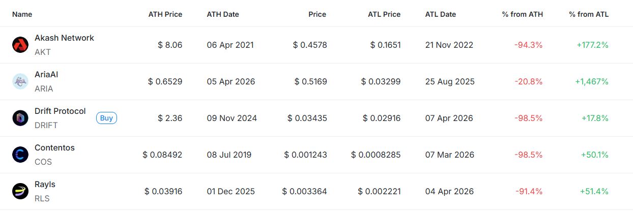Open the Rayls coin link
The width and height of the screenshot is (633, 211).
pos(45,185)
